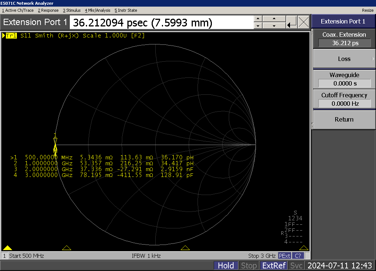The width and height of the screenshot is (376, 271).
Task: Open the Loss submenu
Action: point(344,59)
